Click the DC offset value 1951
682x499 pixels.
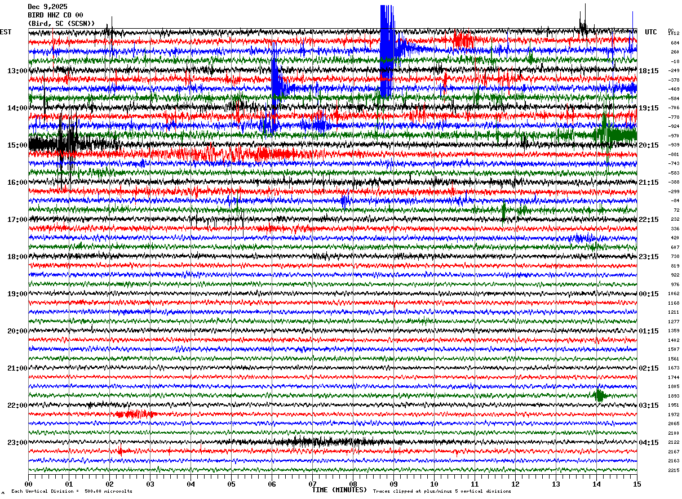pos(674,405)
